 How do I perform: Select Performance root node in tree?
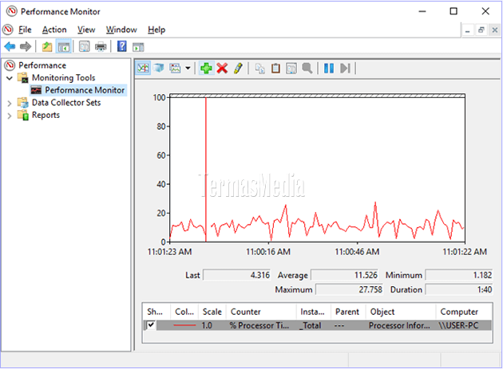tap(42, 65)
